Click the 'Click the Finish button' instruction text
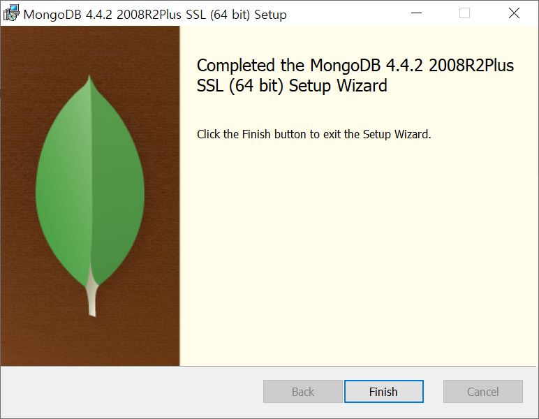Image resolution: width=539 pixels, height=419 pixels. coord(314,134)
